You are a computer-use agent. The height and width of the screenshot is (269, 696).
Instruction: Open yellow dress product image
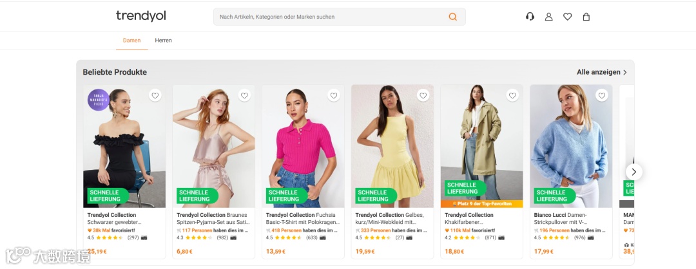pos(392,146)
